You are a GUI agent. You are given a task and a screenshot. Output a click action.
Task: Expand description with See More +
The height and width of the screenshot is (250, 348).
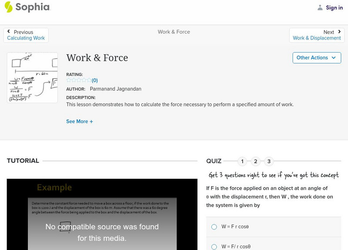point(80,122)
